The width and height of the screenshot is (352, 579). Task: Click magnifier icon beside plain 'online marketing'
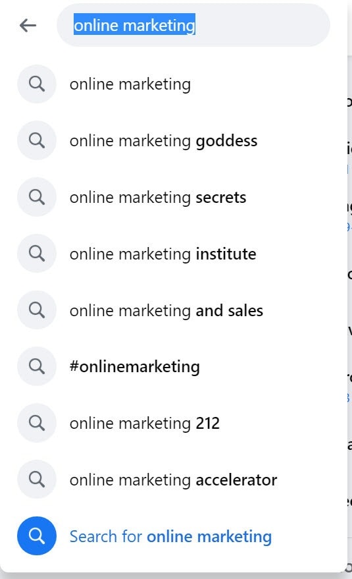coord(37,84)
